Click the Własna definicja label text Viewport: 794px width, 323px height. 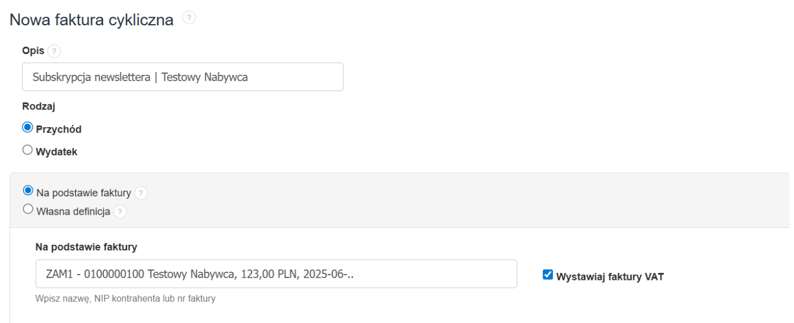[73, 211]
